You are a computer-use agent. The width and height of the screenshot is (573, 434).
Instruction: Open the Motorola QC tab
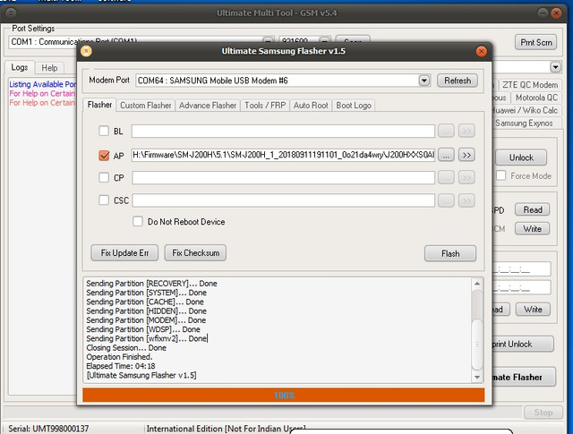point(536,98)
